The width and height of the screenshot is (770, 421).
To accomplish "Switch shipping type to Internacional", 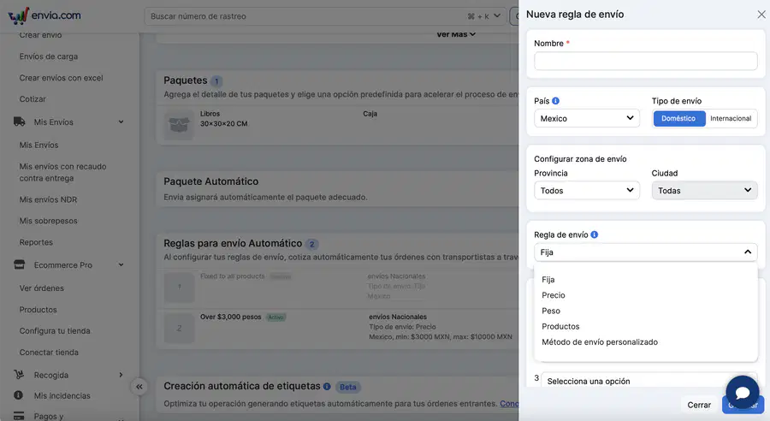I will [x=731, y=118].
